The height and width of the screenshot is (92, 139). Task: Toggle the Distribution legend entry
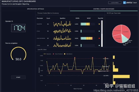68,54
